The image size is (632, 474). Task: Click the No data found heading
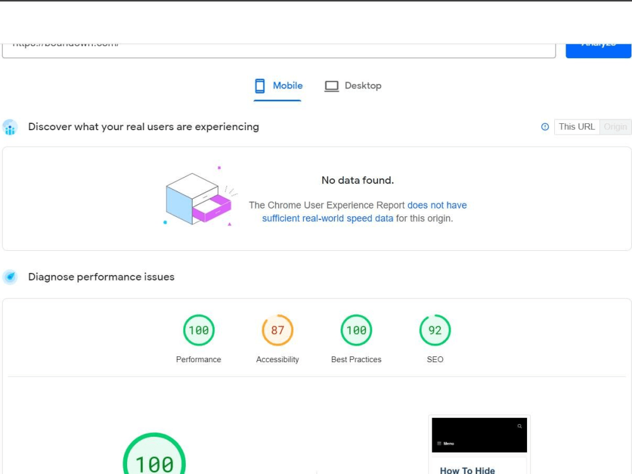358,180
